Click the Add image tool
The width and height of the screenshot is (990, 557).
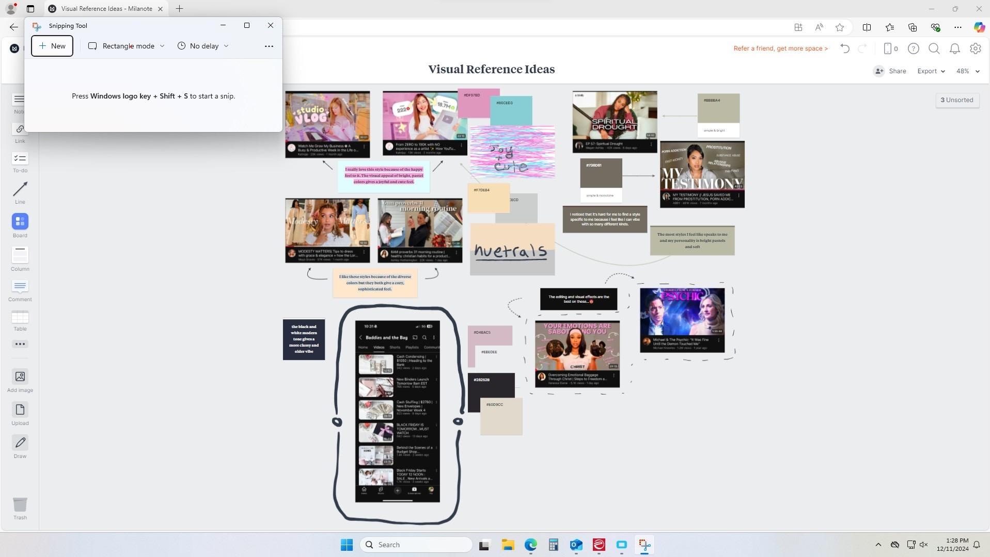[x=20, y=381]
